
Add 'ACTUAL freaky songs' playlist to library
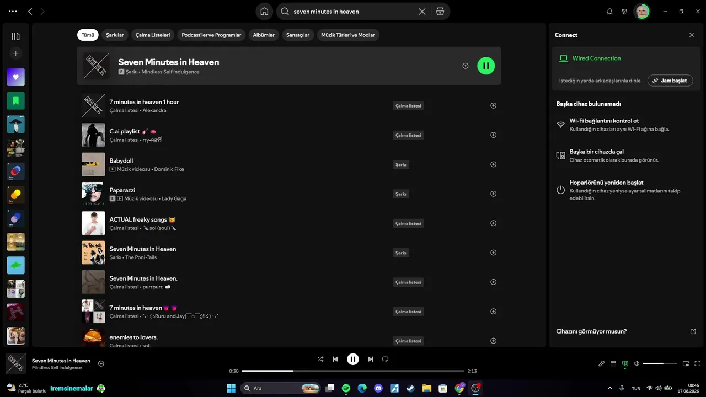493,223
